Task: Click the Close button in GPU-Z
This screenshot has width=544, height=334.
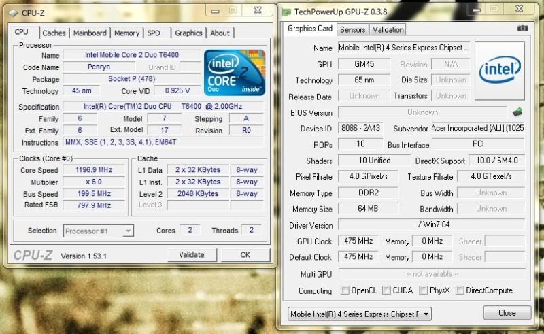Action: [507, 313]
